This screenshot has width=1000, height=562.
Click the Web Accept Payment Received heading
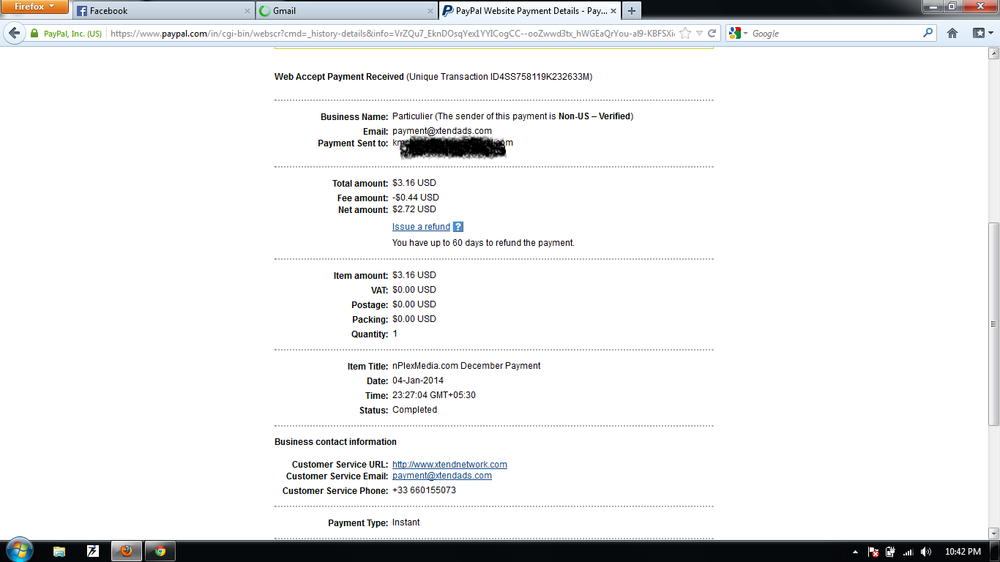point(339,77)
